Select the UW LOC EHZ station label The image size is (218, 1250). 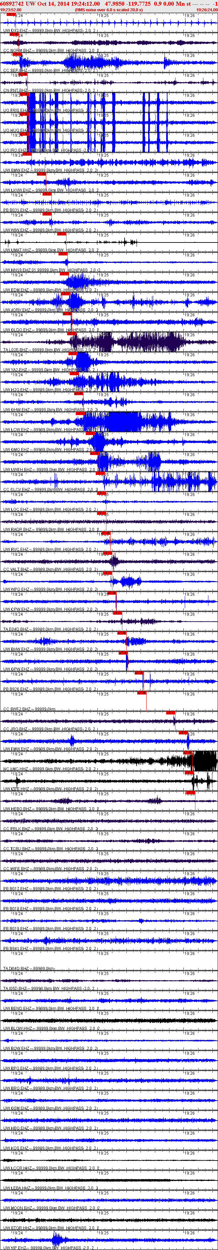click(x=51, y=510)
